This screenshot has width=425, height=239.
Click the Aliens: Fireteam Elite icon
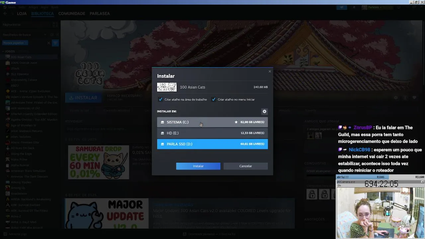pyautogui.click(x=8, y=142)
